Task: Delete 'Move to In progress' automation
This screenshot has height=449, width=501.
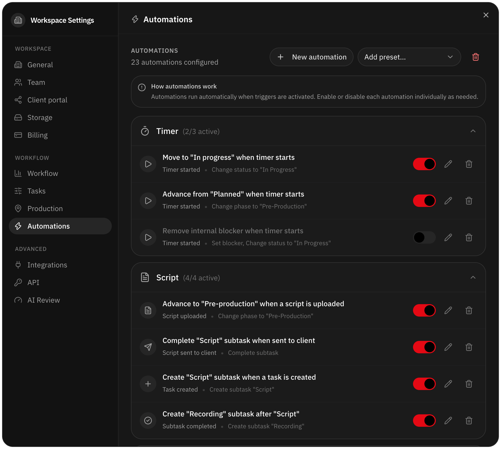Action: (x=469, y=164)
